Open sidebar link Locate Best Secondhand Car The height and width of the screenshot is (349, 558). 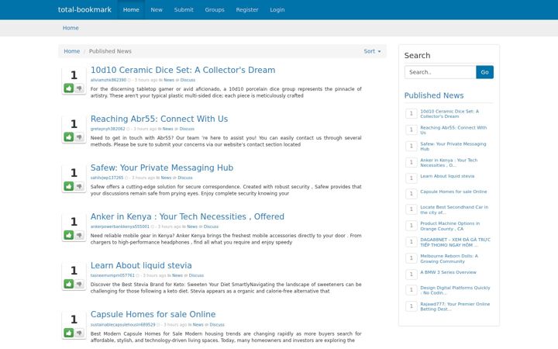pyautogui.click(x=454, y=209)
